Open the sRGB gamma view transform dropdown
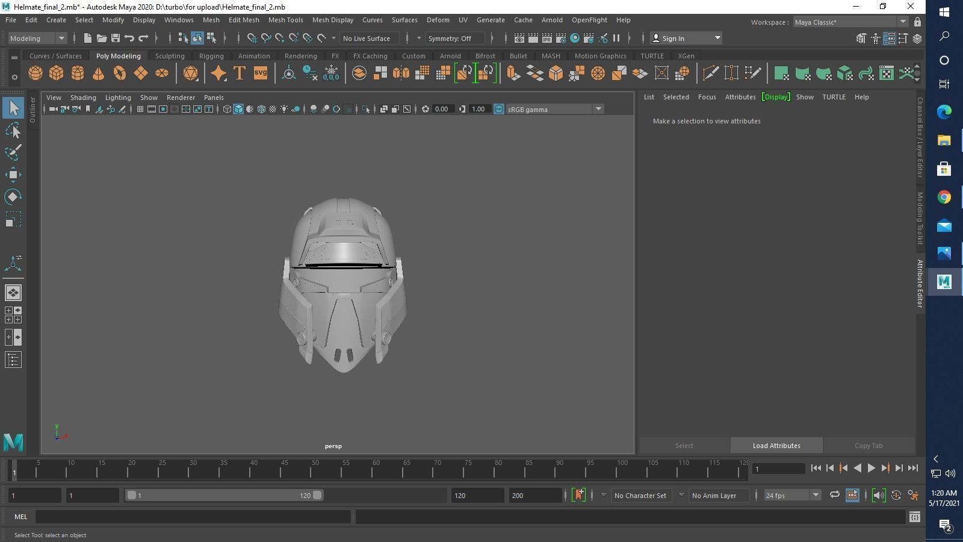The height and width of the screenshot is (542, 963). point(554,109)
